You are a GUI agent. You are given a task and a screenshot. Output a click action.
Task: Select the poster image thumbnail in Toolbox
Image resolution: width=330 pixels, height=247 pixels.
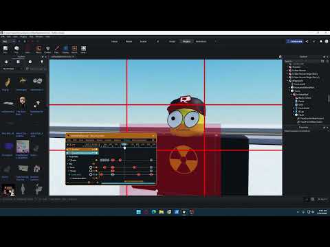point(23,147)
